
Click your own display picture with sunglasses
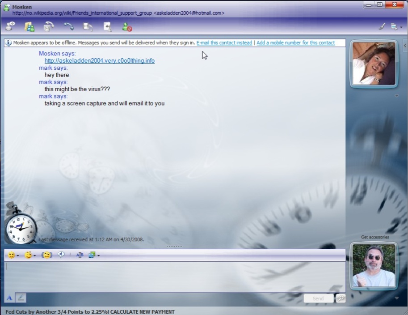tap(374, 265)
